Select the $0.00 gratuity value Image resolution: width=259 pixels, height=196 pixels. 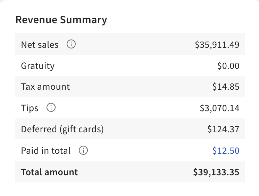click(x=228, y=66)
